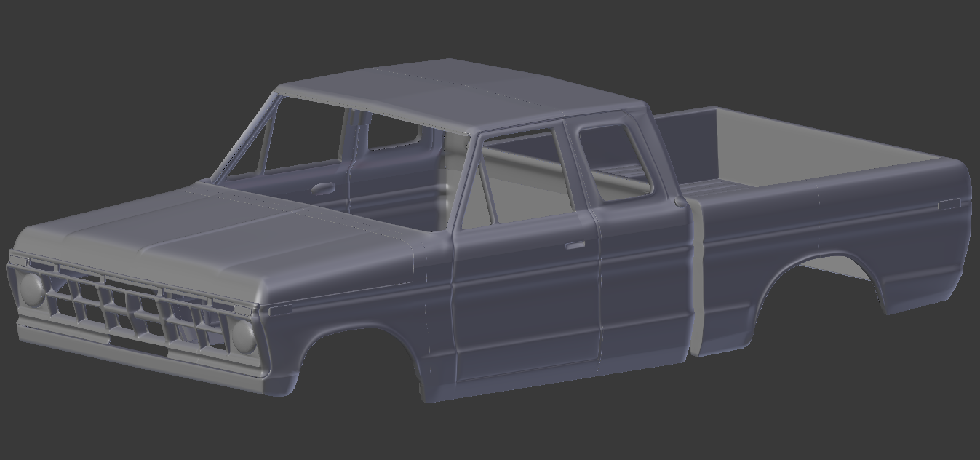Select the light gray strip between cab and bed
The width and height of the screenshot is (980, 460).
(696, 280)
